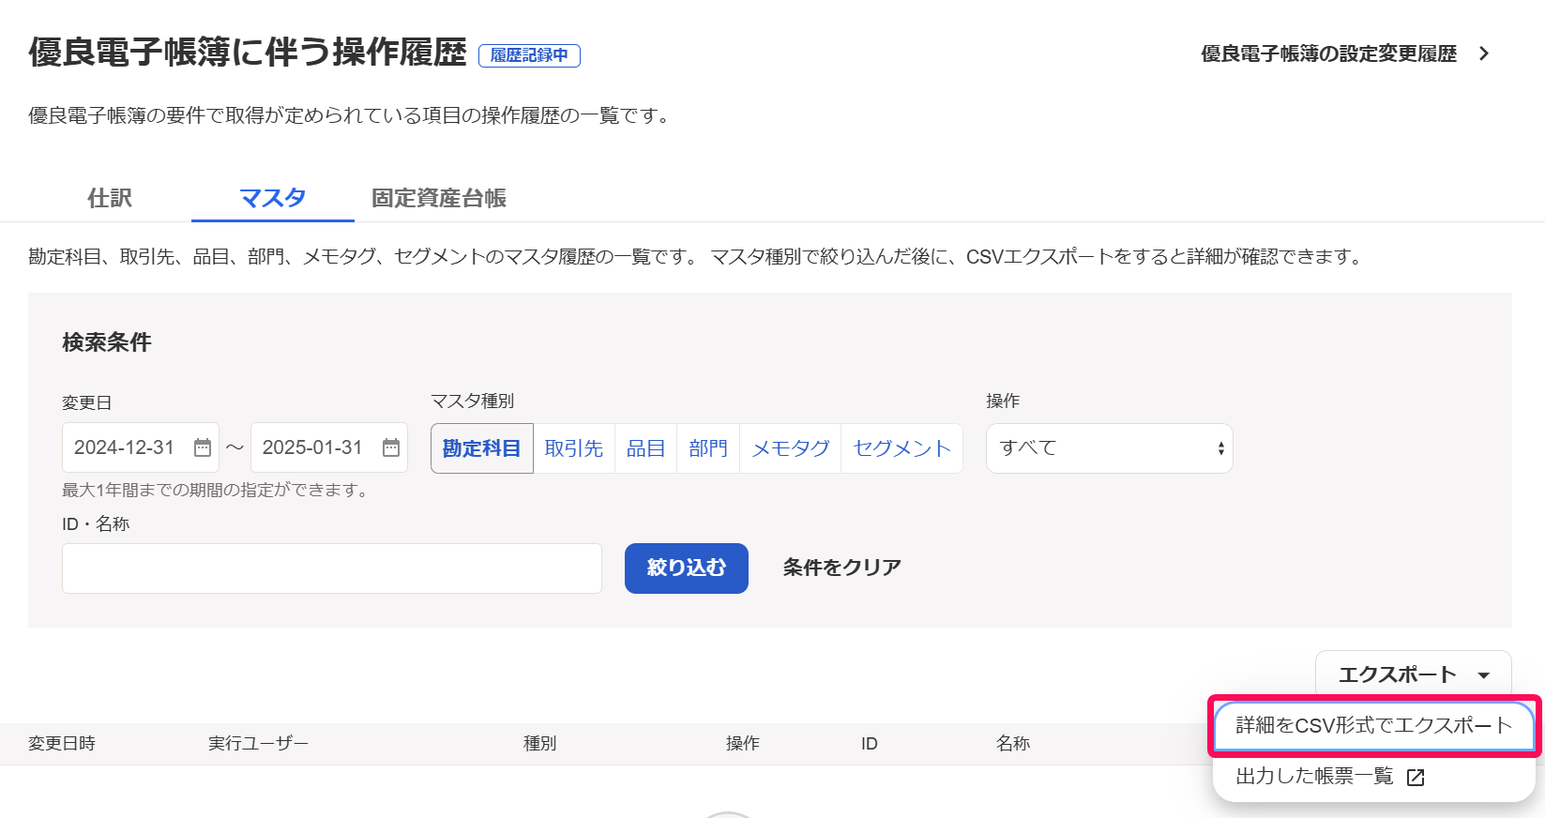This screenshot has height=818, width=1545.
Task: Select 品目 master type
Action: tap(645, 448)
